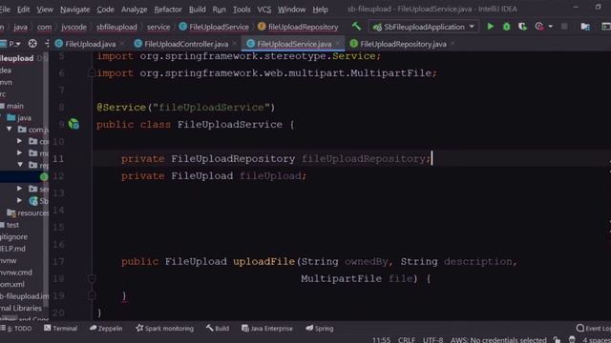Screen dimensions: 611x343
Task: Click the service breadcrumb segment
Action: coord(158,27)
